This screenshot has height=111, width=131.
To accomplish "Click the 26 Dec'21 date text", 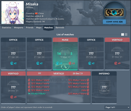I will pyautogui.click(x=13, y=91).
